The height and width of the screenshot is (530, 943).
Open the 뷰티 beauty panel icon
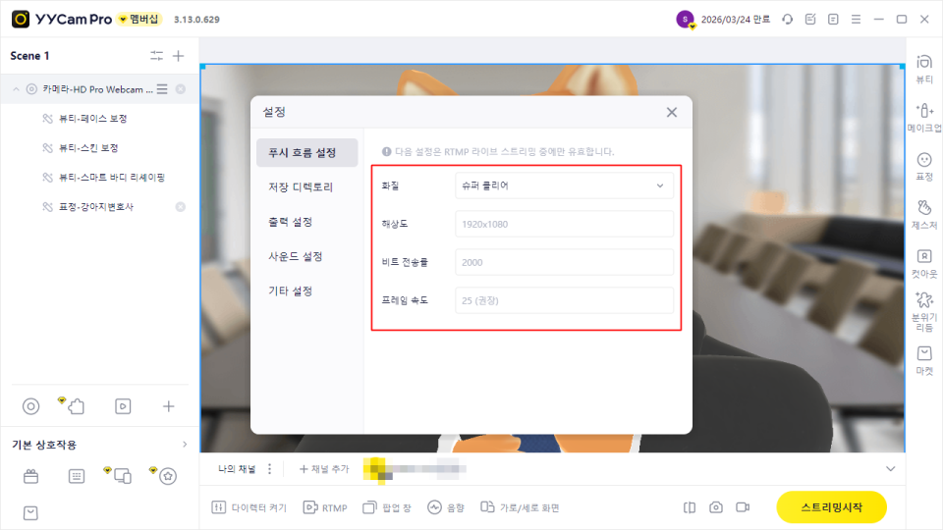pos(924,69)
